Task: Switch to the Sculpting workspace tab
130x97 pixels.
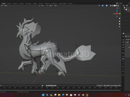Action: coord(15,4)
